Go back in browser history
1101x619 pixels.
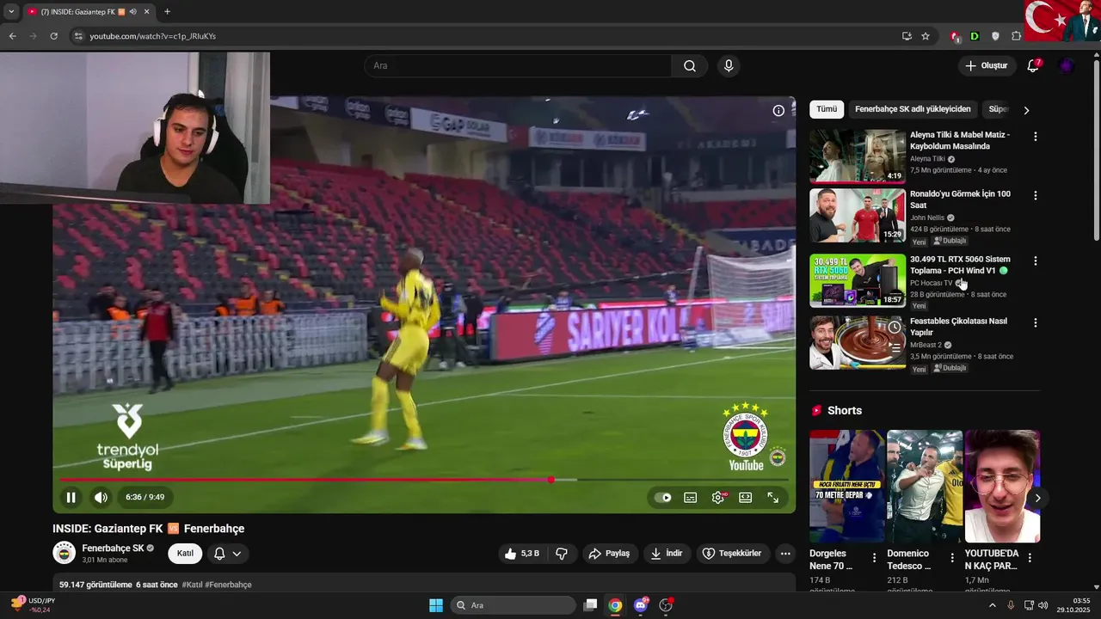click(12, 36)
